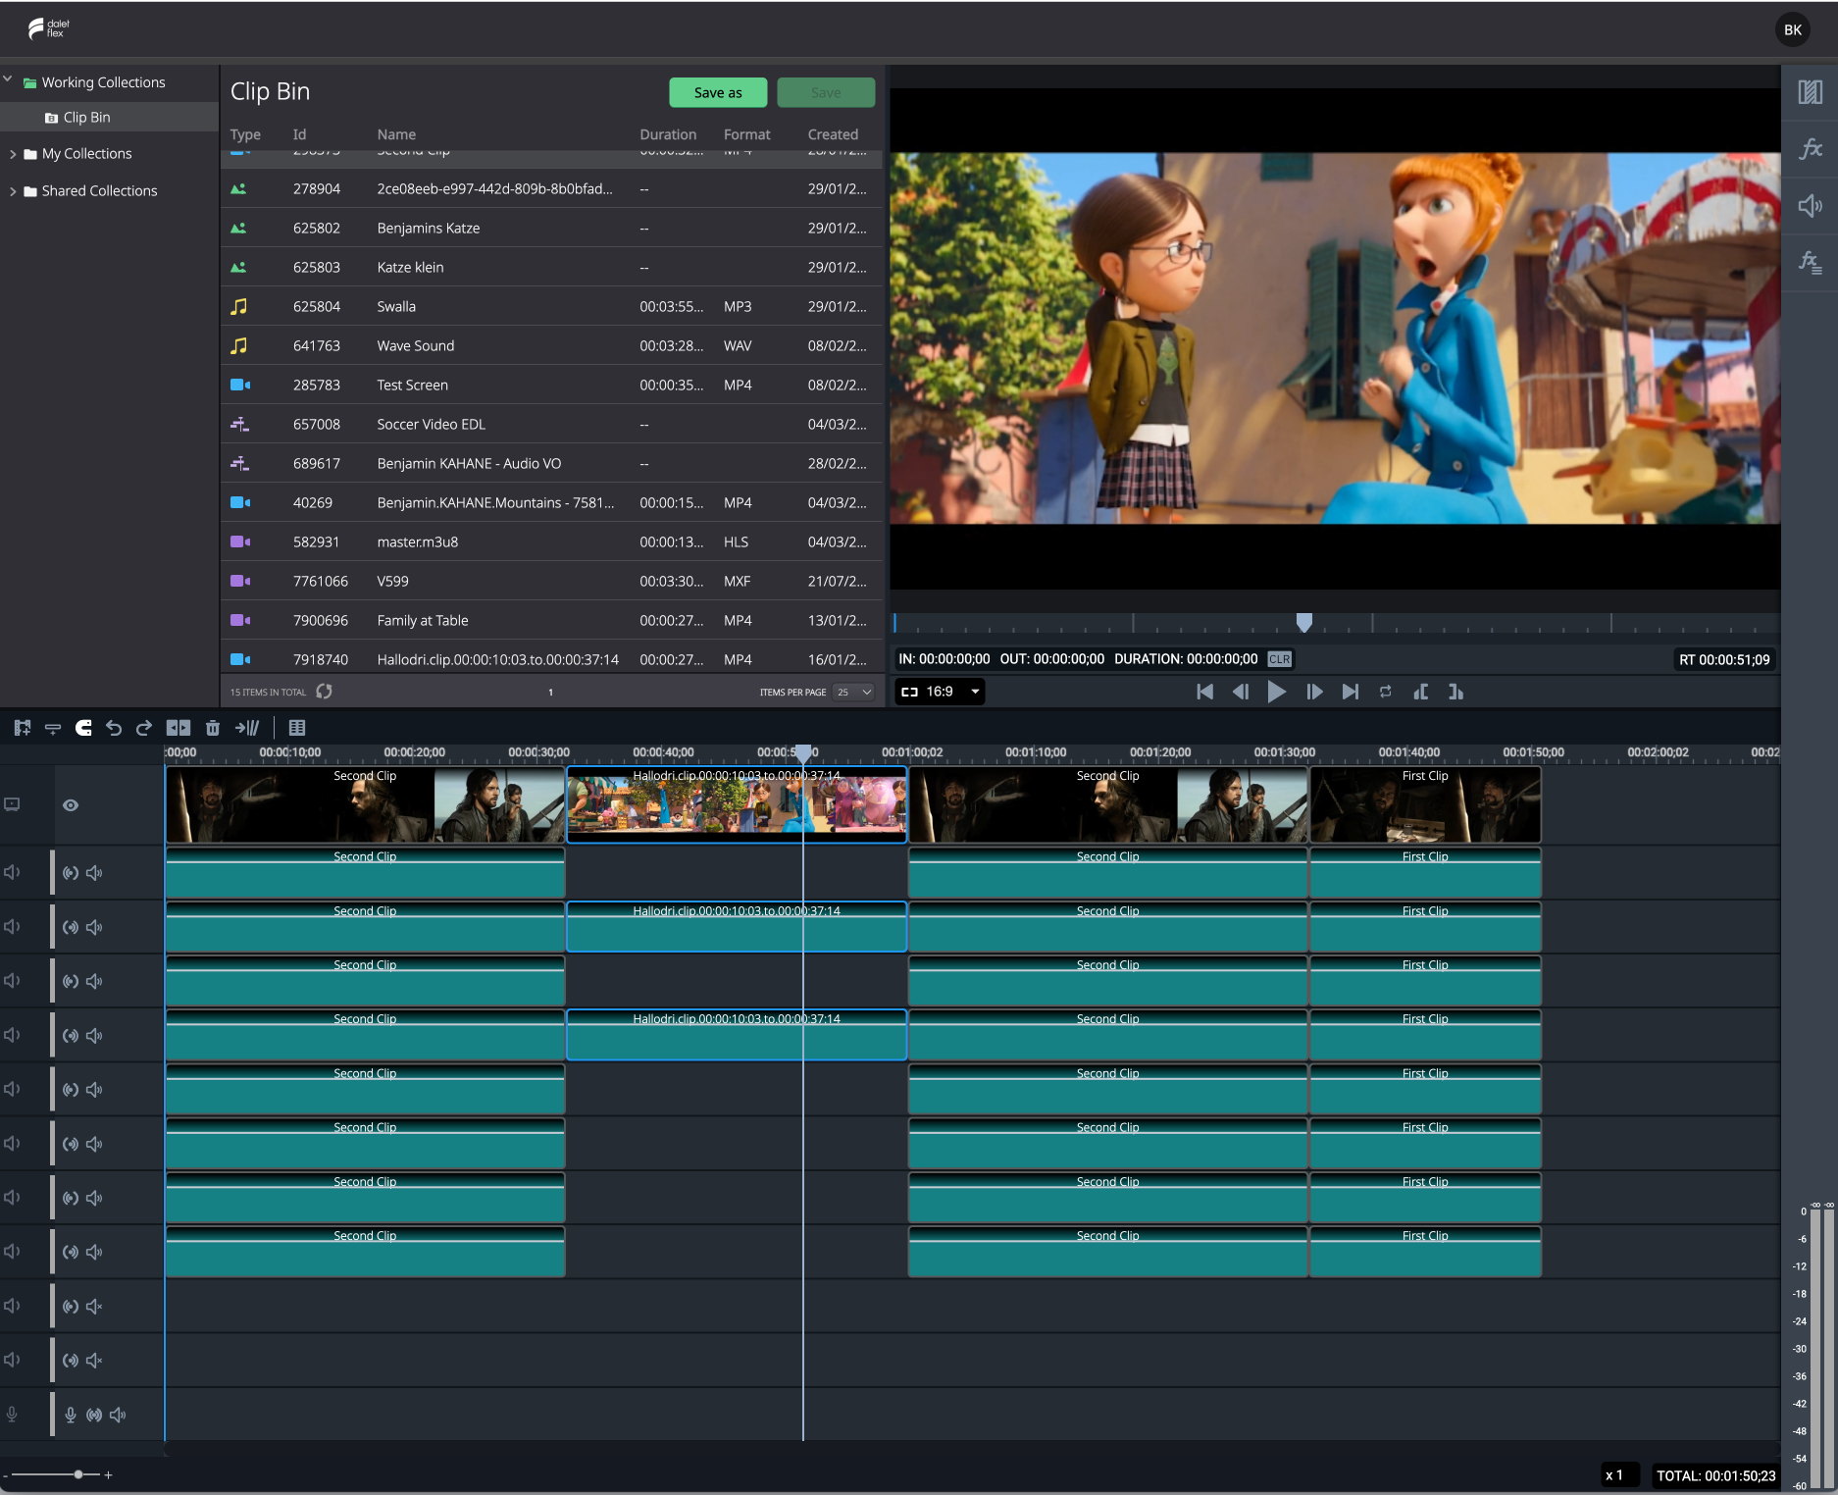Click the undo icon in timeline toolbar
The height and width of the screenshot is (1495, 1838).
(x=114, y=728)
